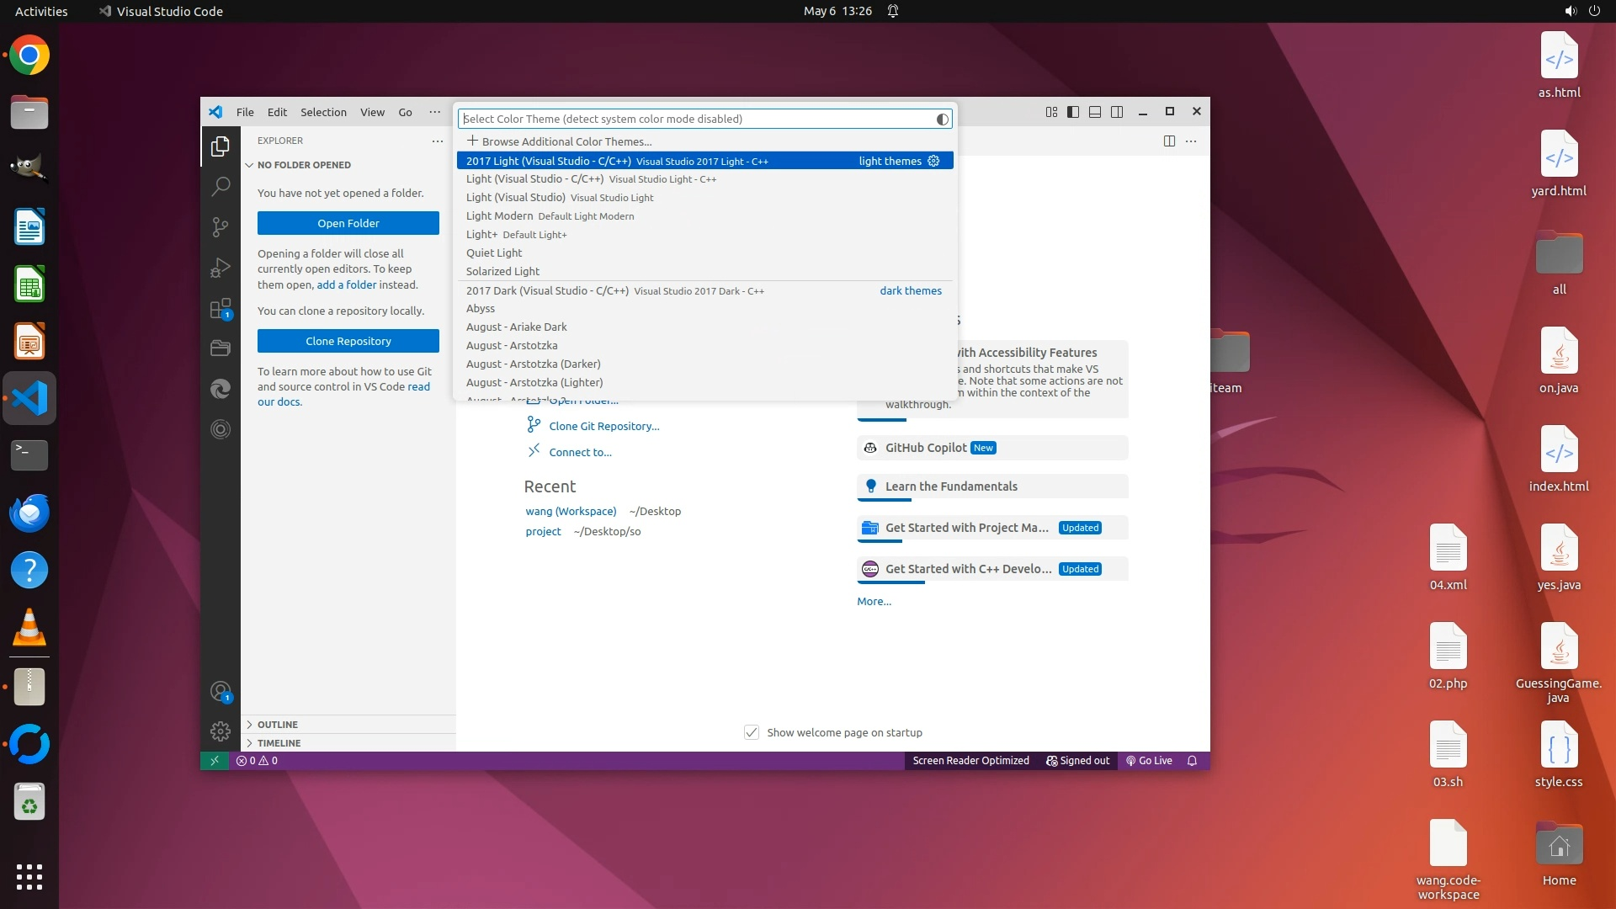Click the gear icon on selected theme row

(933, 161)
